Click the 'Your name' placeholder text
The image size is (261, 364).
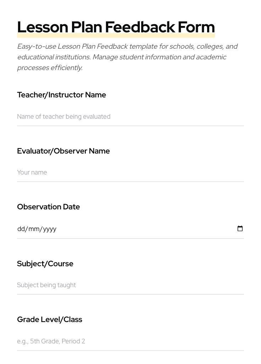pyautogui.click(x=32, y=172)
